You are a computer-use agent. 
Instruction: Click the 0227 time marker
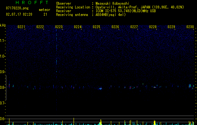coord(134,27)
